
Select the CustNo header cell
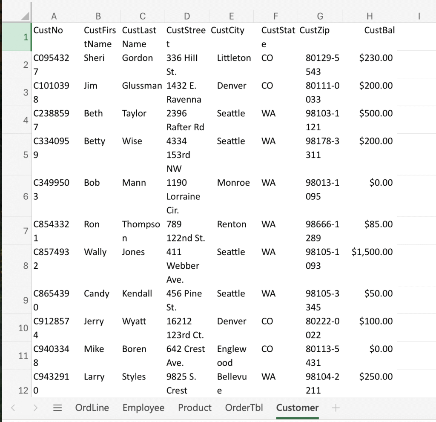pos(54,37)
